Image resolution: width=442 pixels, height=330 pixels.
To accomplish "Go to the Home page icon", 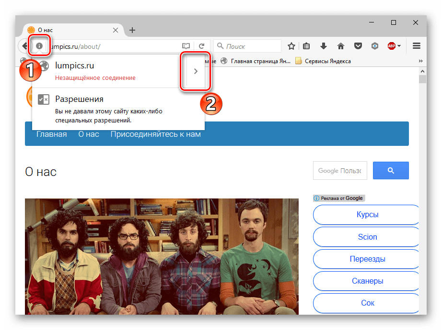I will (341, 46).
